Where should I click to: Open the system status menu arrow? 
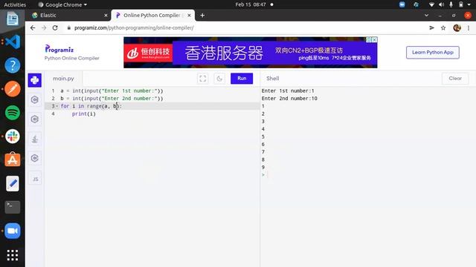(469, 4)
